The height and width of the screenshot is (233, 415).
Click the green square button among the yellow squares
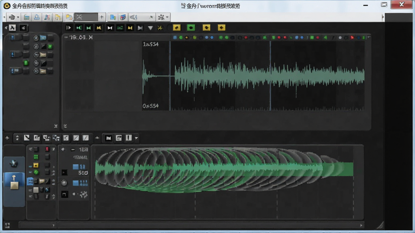(191, 28)
